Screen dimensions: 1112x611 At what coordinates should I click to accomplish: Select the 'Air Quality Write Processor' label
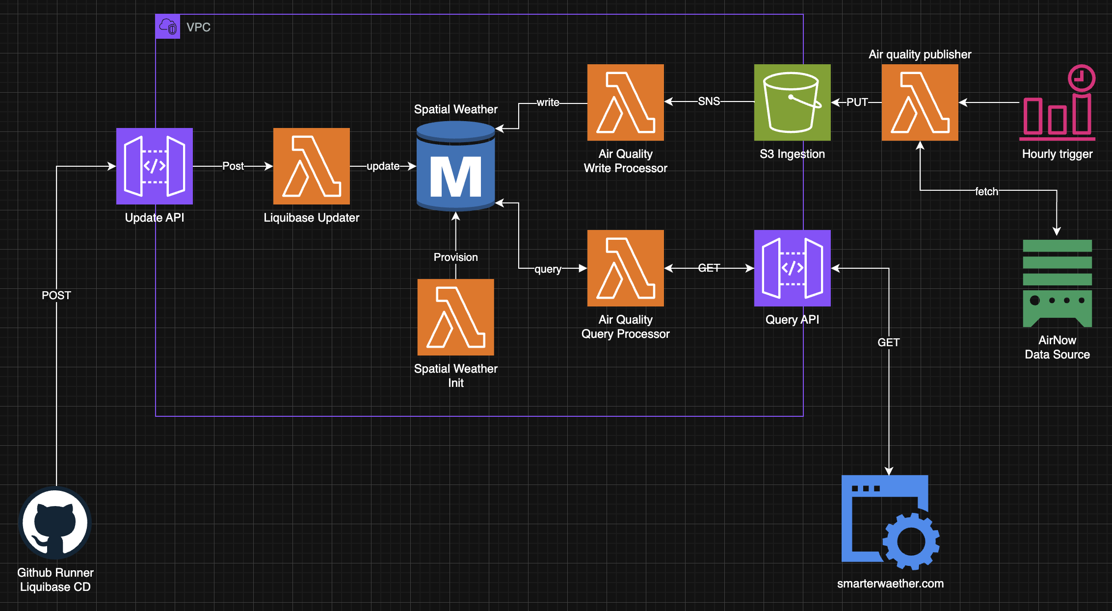[626, 161]
